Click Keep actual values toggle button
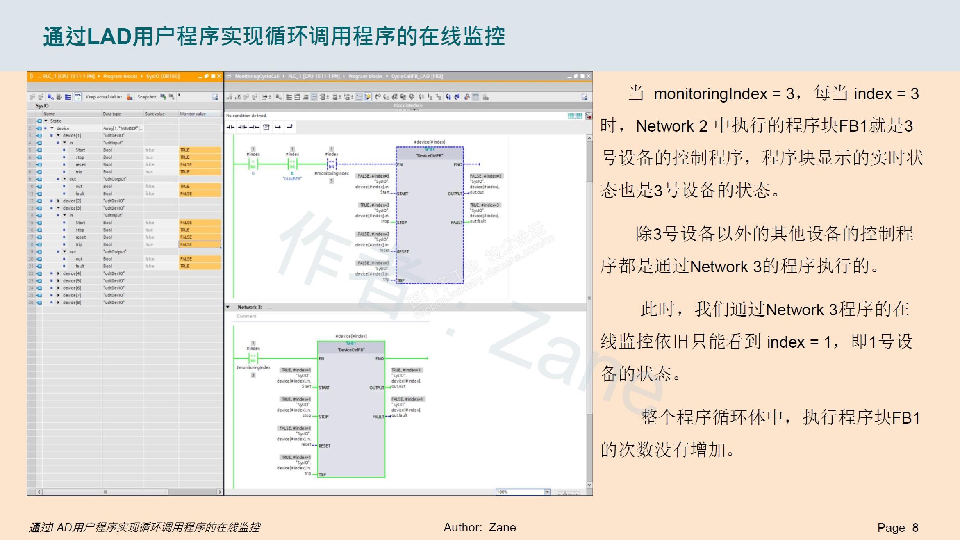This screenshot has height=540, width=960. pyautogui.click(x=103, y=97)
